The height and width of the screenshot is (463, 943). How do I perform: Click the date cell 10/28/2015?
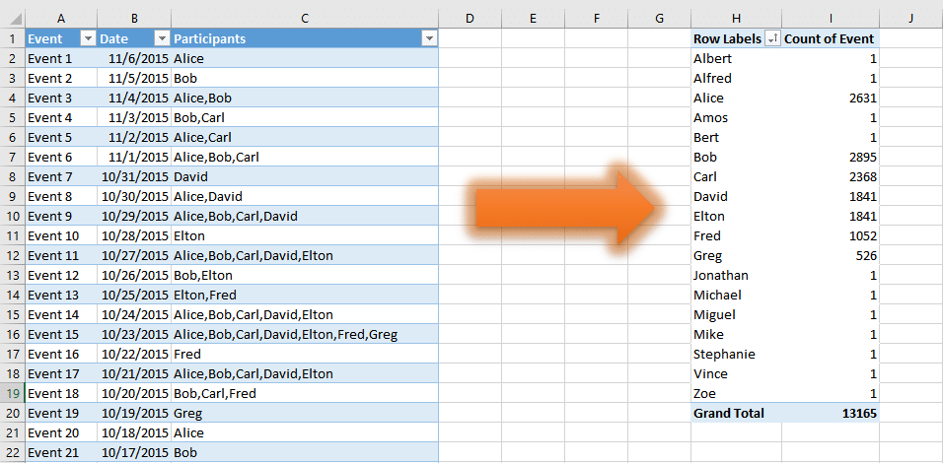point(134,236)
